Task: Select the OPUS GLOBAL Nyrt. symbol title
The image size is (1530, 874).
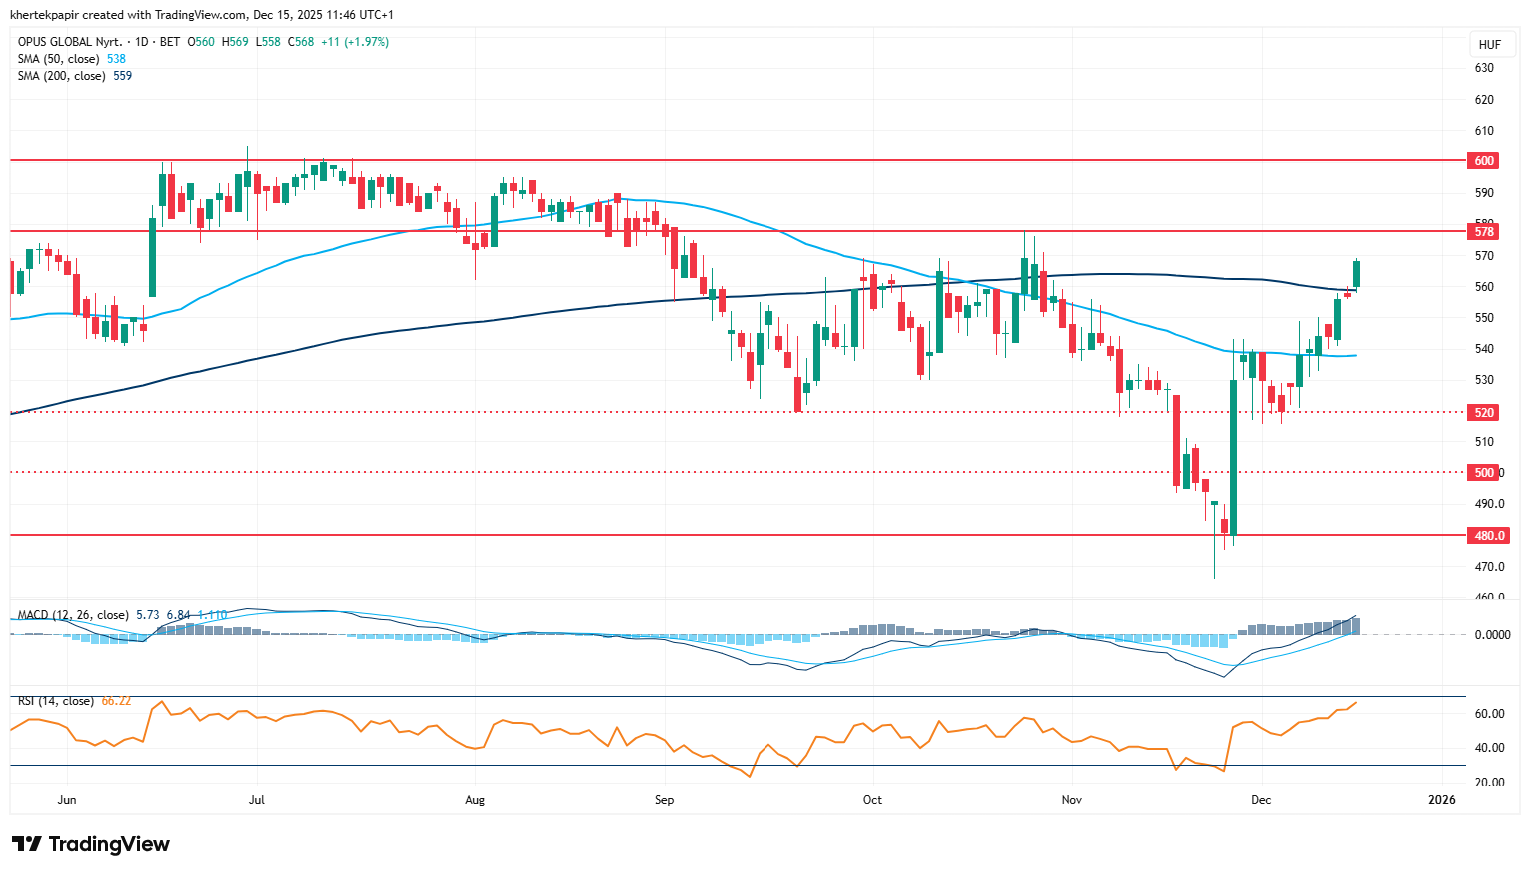Action: coord(69,42)
